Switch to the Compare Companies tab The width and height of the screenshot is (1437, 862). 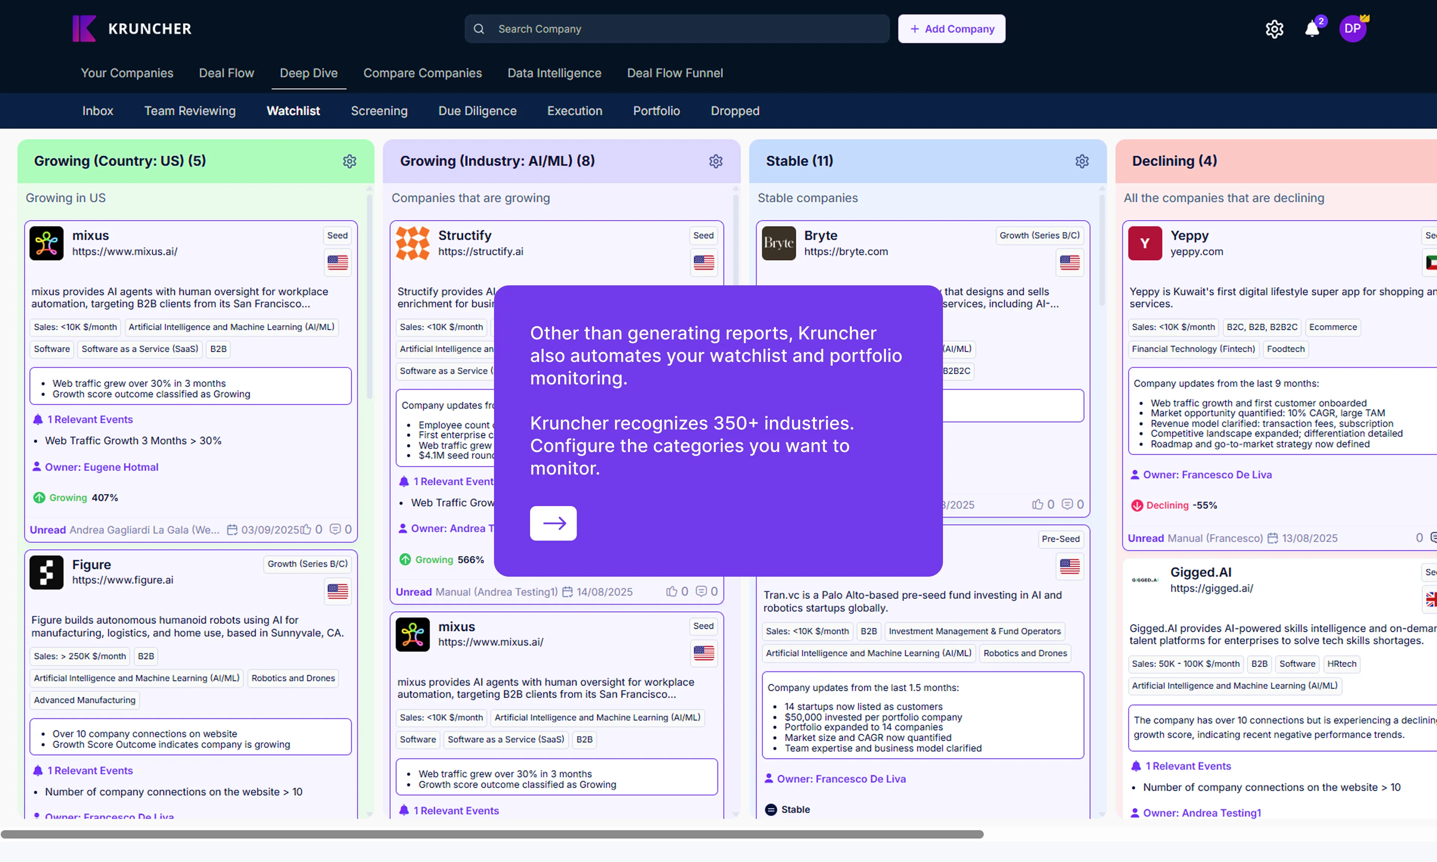[422, 73]
